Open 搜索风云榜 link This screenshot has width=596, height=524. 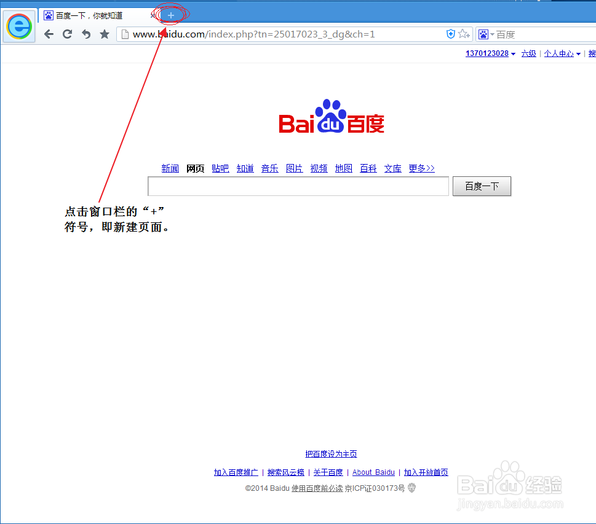tap(286, 472)
